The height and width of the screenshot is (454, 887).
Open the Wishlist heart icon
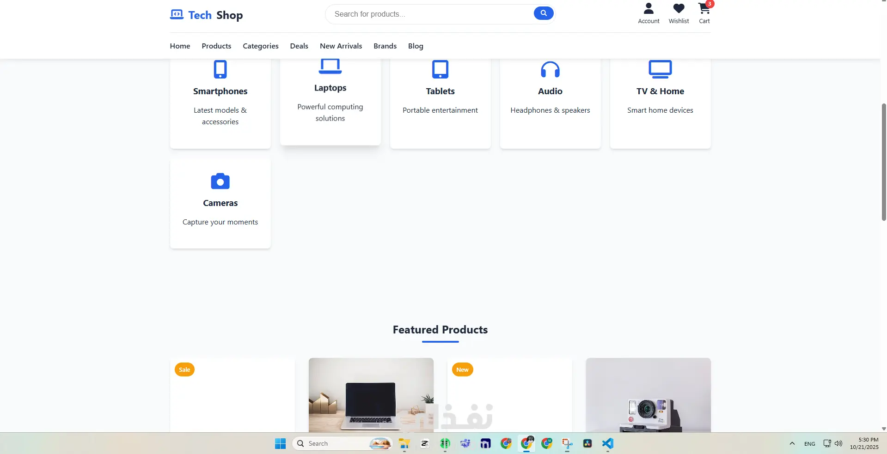click(679, 8)
